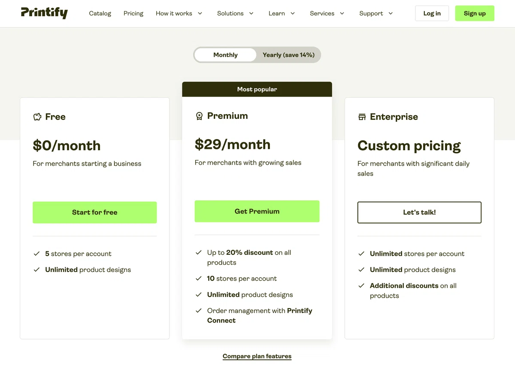Screen dimensions: 515x375
Task: Click the Let's talk! button
Action: pyautogui.click(x=419, y=212)
